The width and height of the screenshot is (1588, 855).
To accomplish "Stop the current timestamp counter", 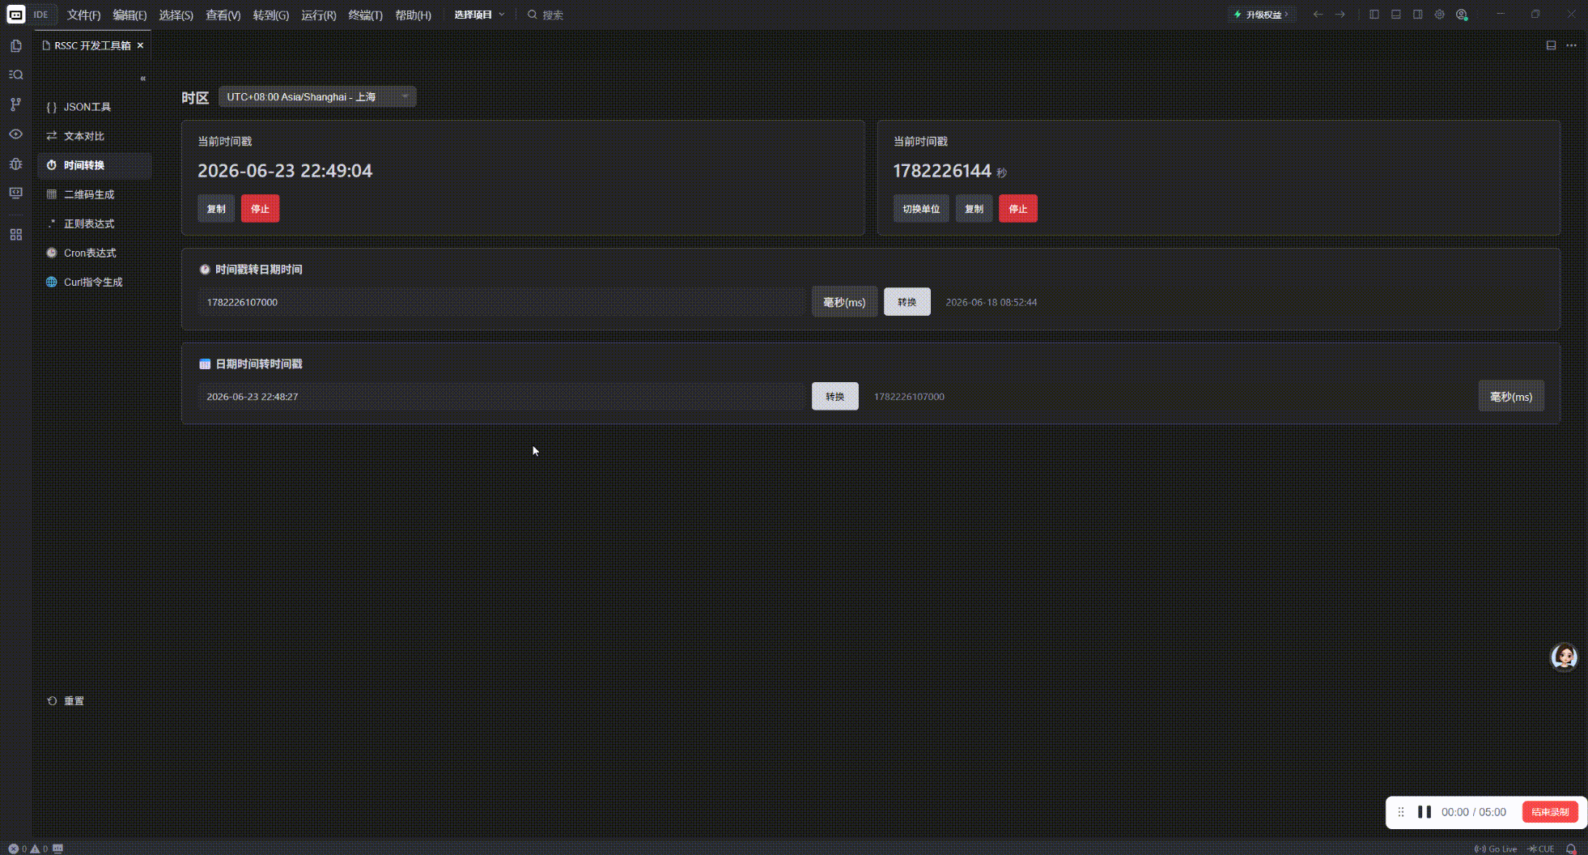I will (x=1017, y=209).
